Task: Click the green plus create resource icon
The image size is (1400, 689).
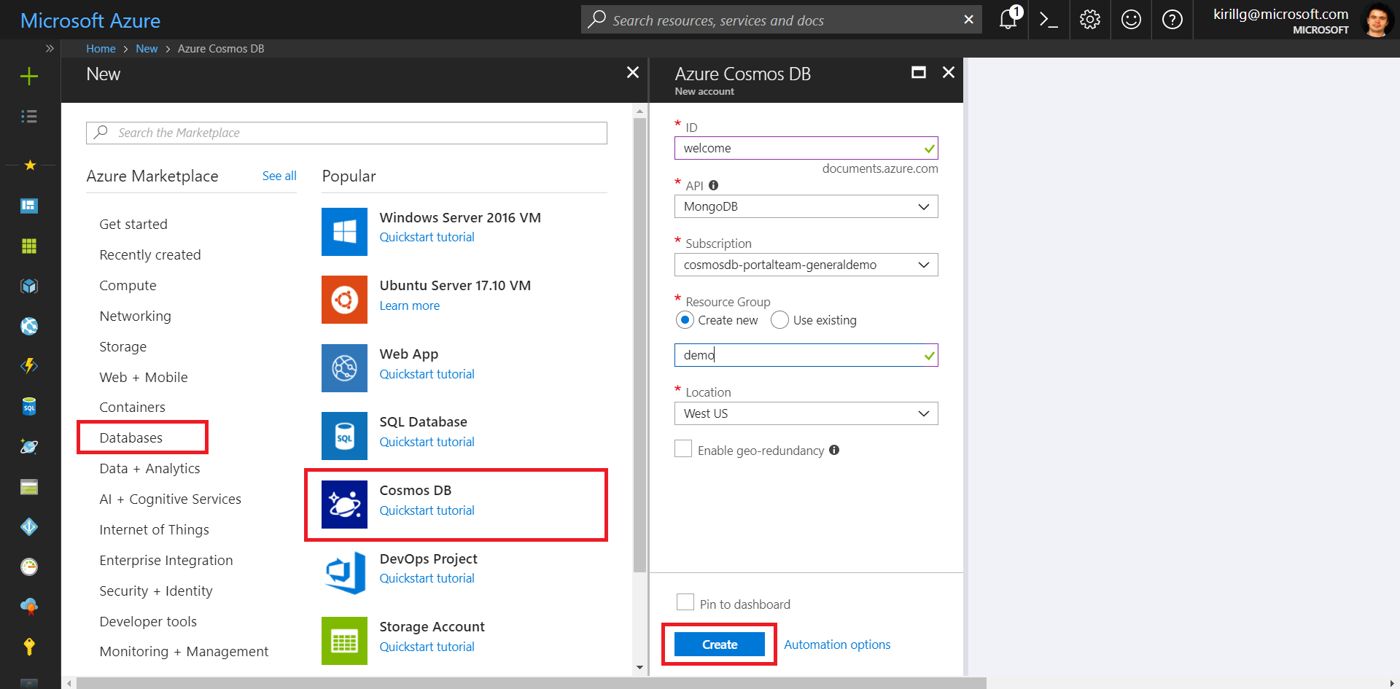Action: coord(29,77)
